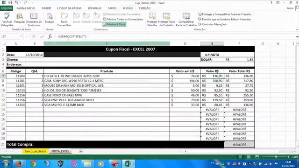This screenshot has height=168, width=299.
Task: Switch to INSERIR ribbon tab
Action: click(46, 8)
